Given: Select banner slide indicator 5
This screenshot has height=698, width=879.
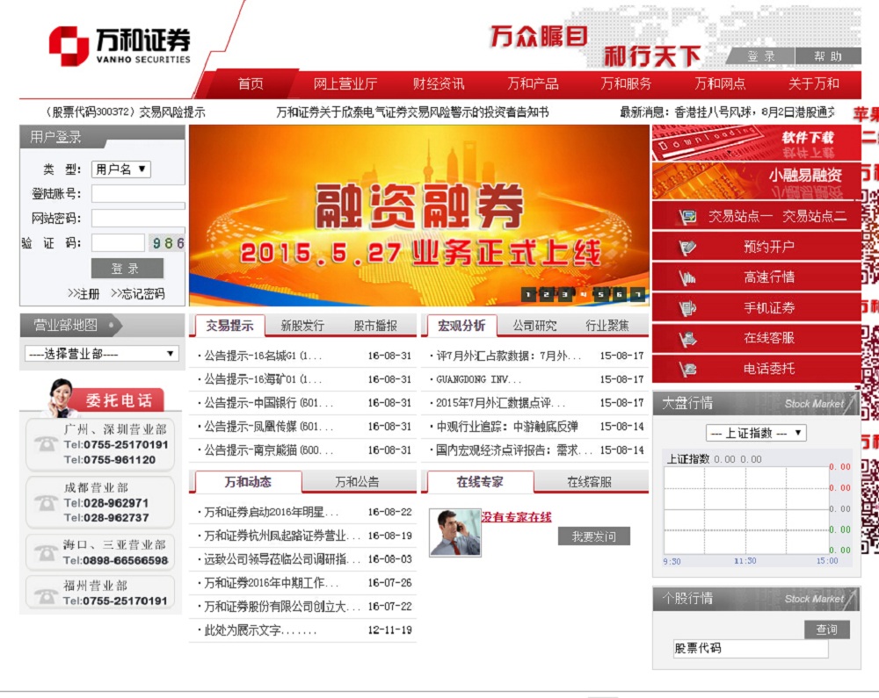Looking at the screenshot, I should pos(601,294).
